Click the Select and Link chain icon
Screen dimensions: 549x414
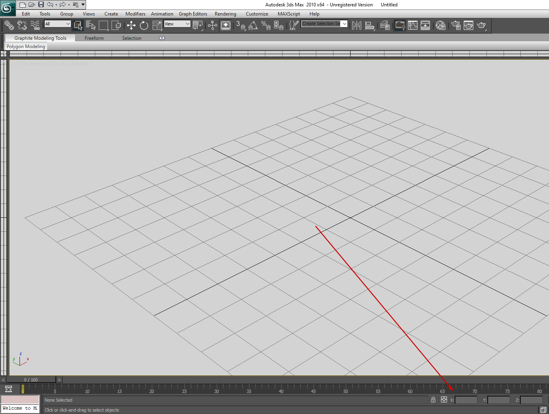pos(9,25)
